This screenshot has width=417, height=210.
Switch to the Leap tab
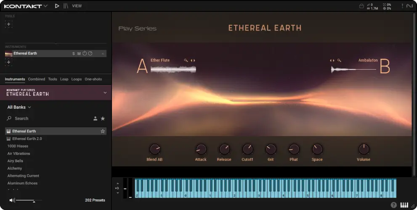(64, 79)
